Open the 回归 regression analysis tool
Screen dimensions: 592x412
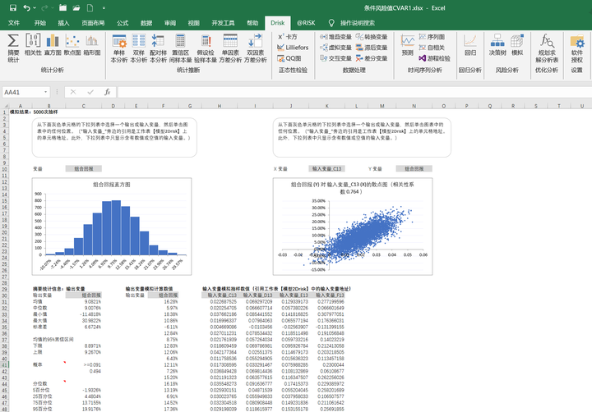click(470, 45)
